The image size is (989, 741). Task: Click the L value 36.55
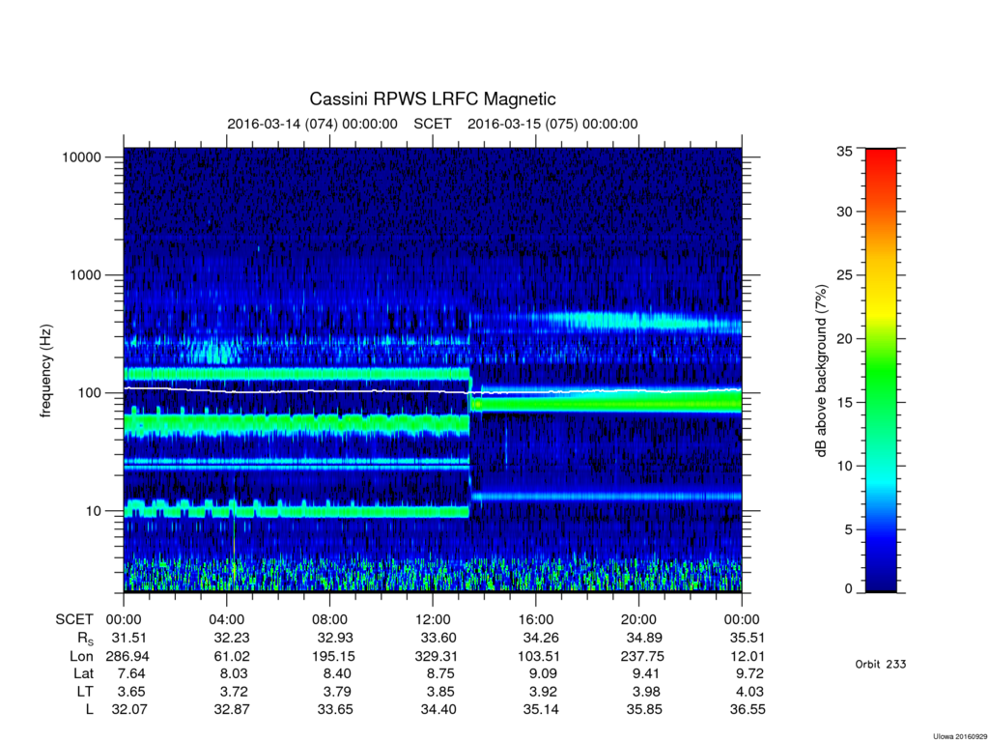point(748,709)
